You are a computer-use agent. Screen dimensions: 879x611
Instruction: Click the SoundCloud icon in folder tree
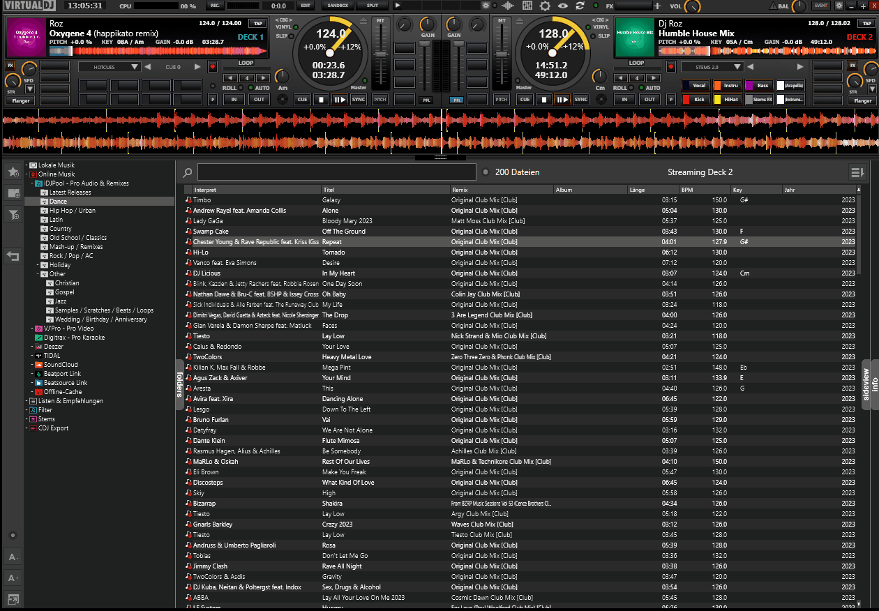point(38,365)
